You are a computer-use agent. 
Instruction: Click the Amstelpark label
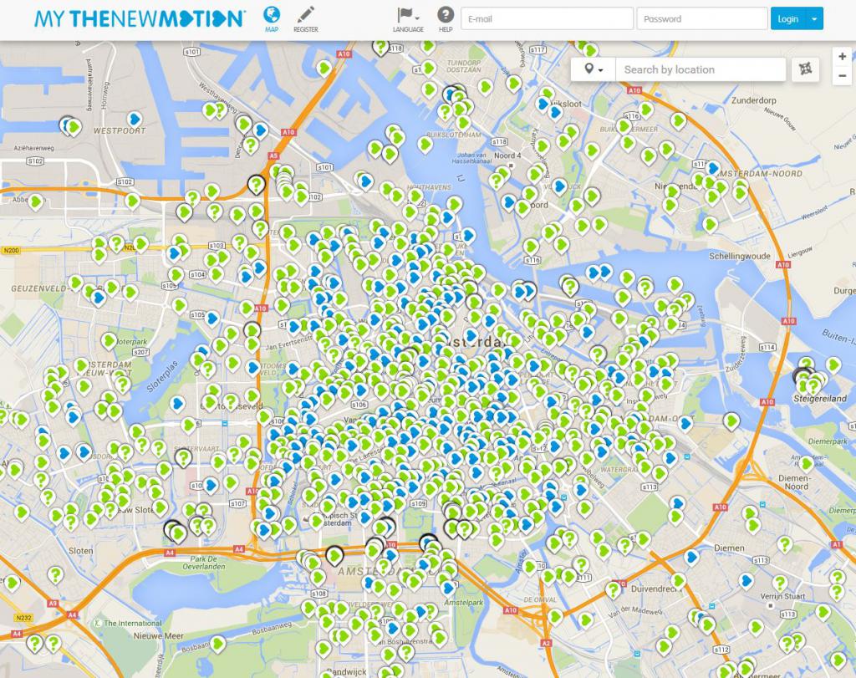point(463,603)
